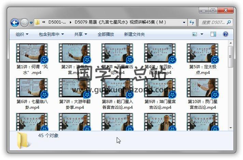
Task: Click the Forward navigation arrow
Action: pos(24,23)
